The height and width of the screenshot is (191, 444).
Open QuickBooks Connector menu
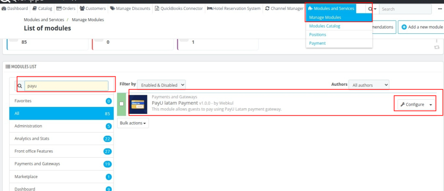click(179, 9)
